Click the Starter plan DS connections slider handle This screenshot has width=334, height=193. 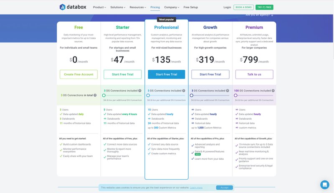pyautogui.click(x=104, y=95)
